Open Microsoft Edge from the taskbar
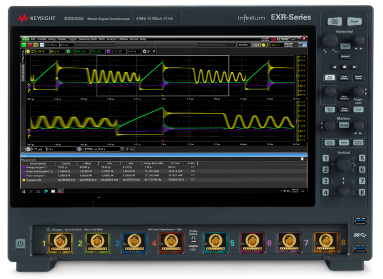 [x=45, y=191]
